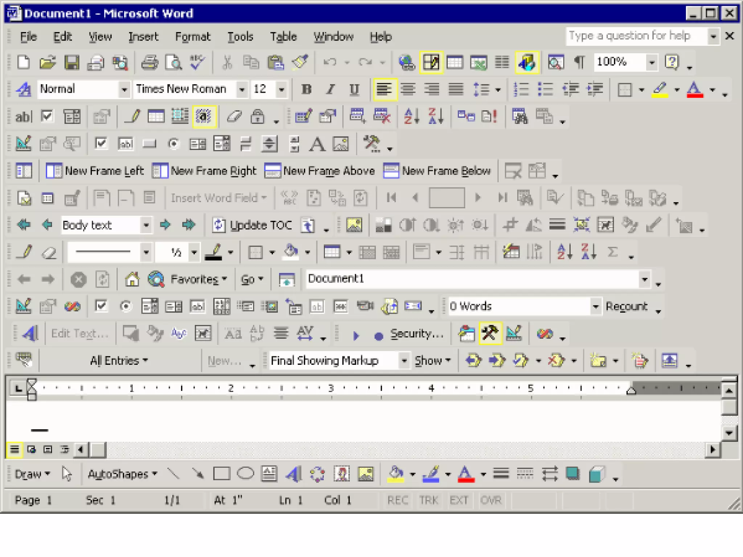Open the Style dropdown showing Normal

pyautogui.click(x=124, y=89)
